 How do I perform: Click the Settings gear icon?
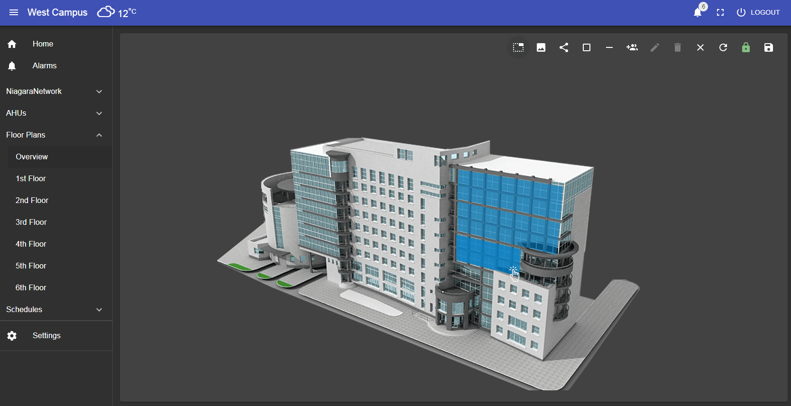tap(12, 336)
